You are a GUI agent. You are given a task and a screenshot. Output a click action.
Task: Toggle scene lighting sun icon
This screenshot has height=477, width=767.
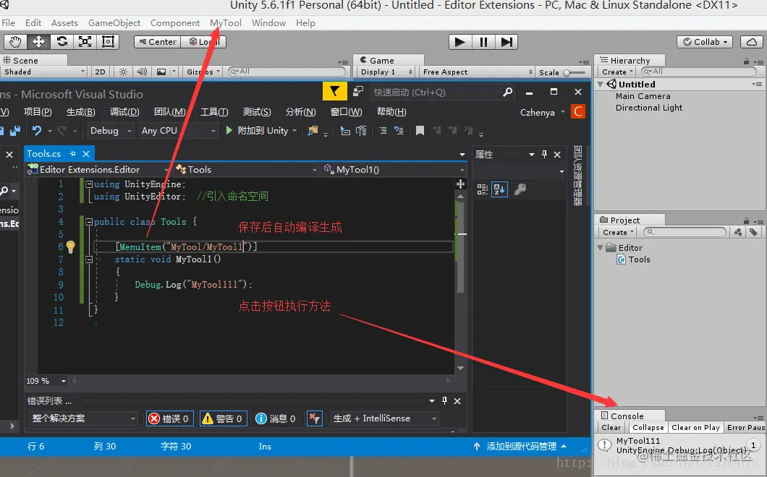[x=123, y=72]
